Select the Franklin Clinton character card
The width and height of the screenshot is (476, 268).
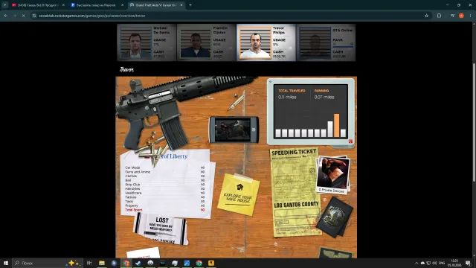[x=206, y=42]
